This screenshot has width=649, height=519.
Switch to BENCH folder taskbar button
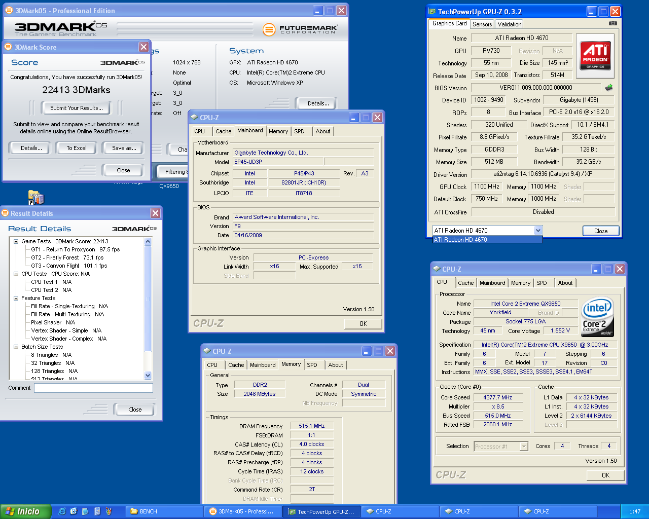164,511
